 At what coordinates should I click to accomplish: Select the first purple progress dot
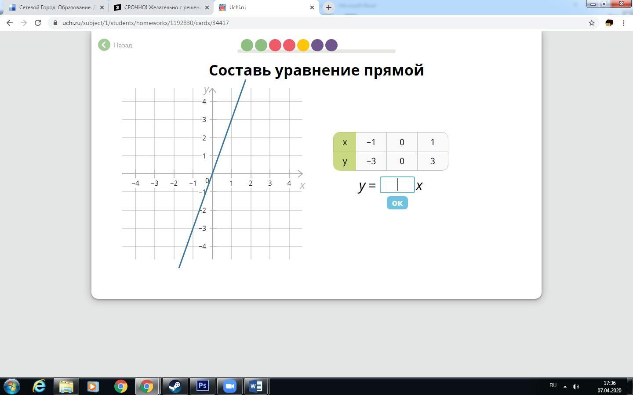[317, 45]
